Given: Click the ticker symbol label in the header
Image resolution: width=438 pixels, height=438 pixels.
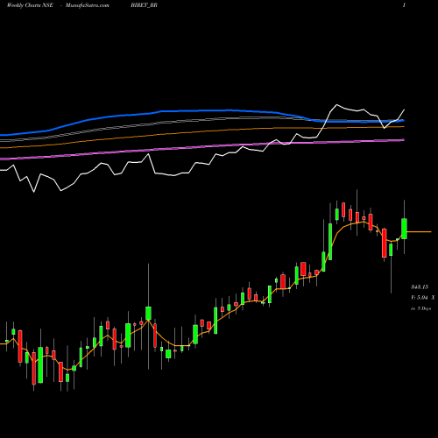Looking at the screenshot, I should pos(145,5).
